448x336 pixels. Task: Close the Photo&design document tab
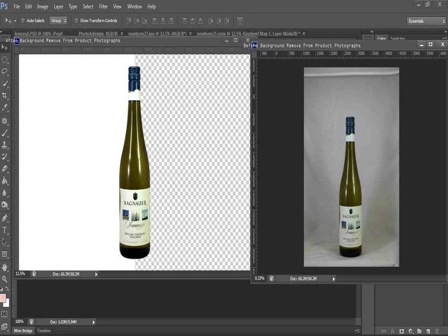pos(122,34)
